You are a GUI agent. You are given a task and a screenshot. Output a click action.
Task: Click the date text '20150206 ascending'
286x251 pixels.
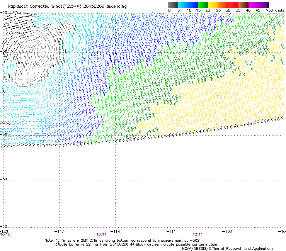[105, 7]
